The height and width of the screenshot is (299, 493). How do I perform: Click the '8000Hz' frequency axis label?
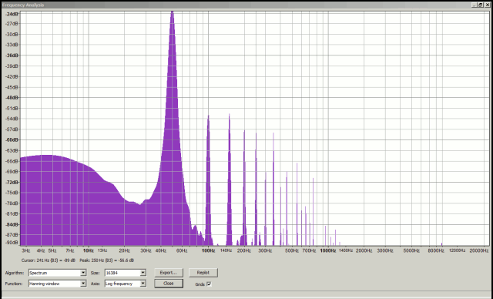436,250
